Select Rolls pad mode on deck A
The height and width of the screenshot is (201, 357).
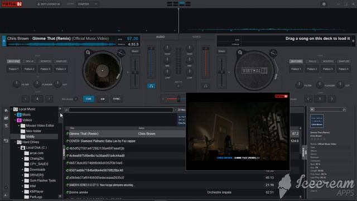pyautogui.click(x=30, y=61)
